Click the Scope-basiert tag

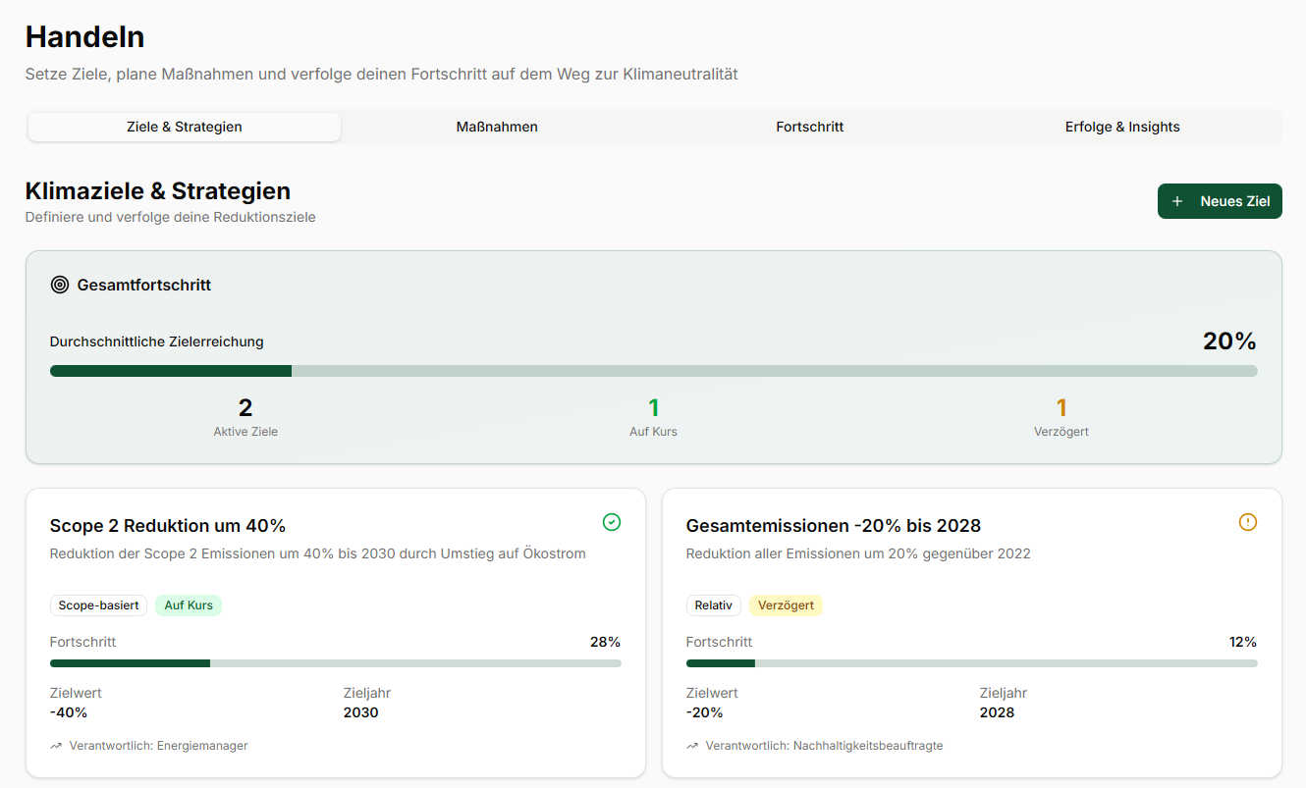tap(98, 605)
